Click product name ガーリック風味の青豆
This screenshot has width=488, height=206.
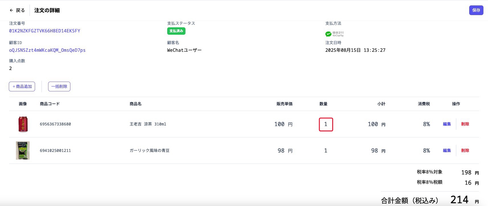point(150,151)
